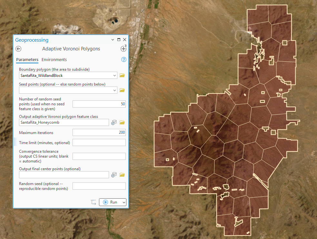Maximize the Geoprocessing pane
This screenshot has height=239, width=317.
pos(119,40)
